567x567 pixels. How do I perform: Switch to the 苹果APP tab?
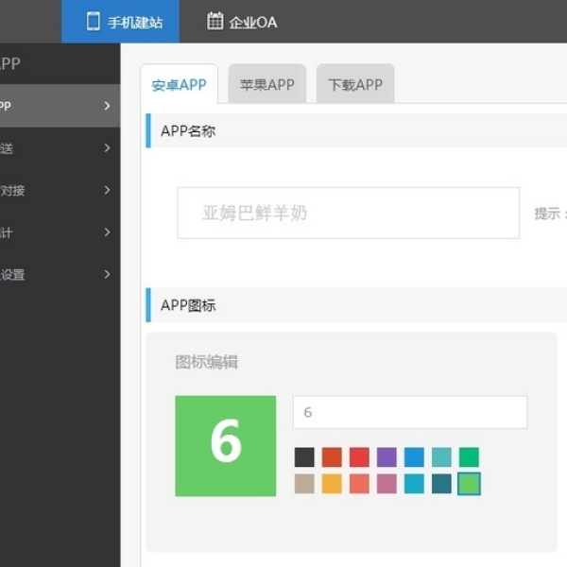[266, 85]
